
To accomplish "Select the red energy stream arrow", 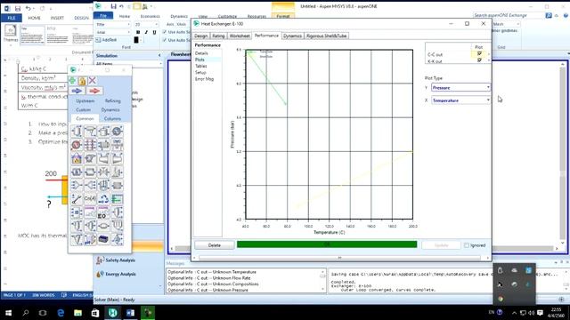I will [x=94, y=91].
